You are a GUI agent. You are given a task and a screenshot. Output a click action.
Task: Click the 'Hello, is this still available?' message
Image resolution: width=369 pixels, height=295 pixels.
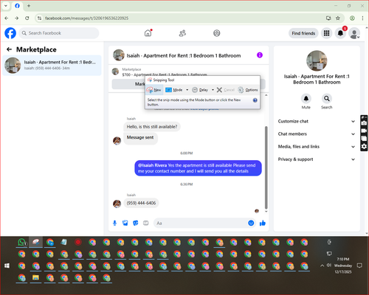point(152,127)
